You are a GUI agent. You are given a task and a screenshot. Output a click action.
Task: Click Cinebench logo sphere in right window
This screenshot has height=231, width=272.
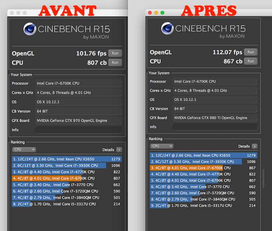tap(167, 28)
